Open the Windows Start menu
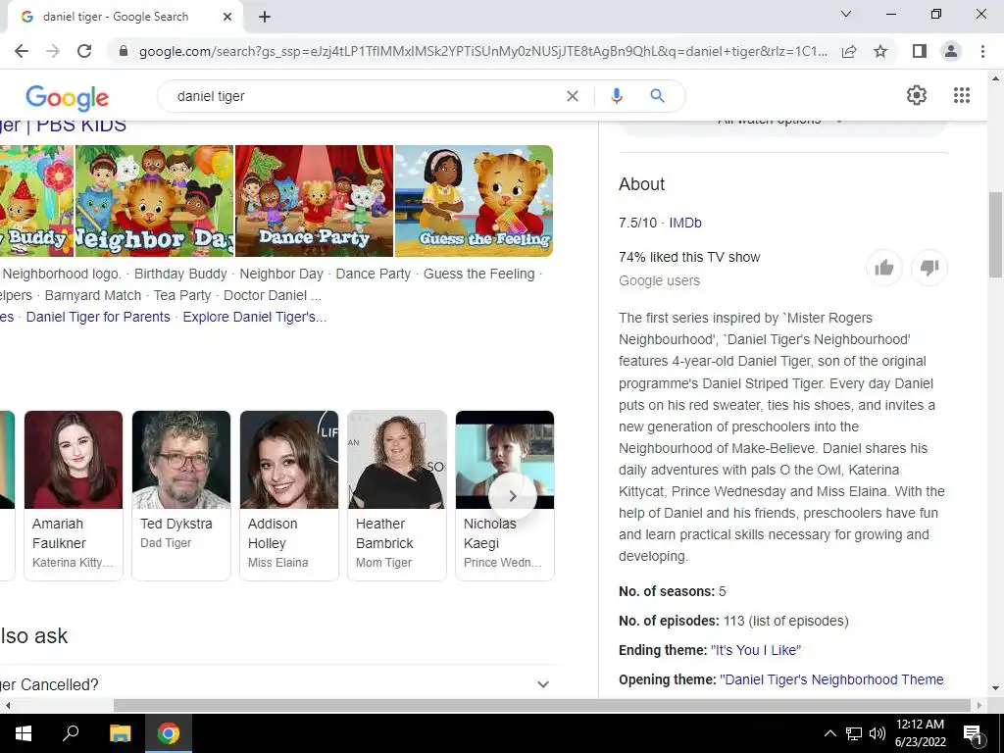1004x753 pixels. pos(24,733)
